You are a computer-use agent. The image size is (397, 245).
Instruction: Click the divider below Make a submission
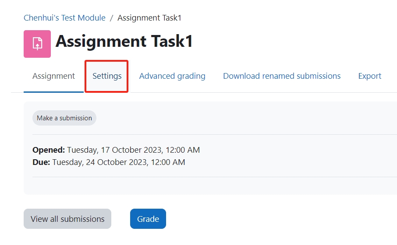[215, 134]
